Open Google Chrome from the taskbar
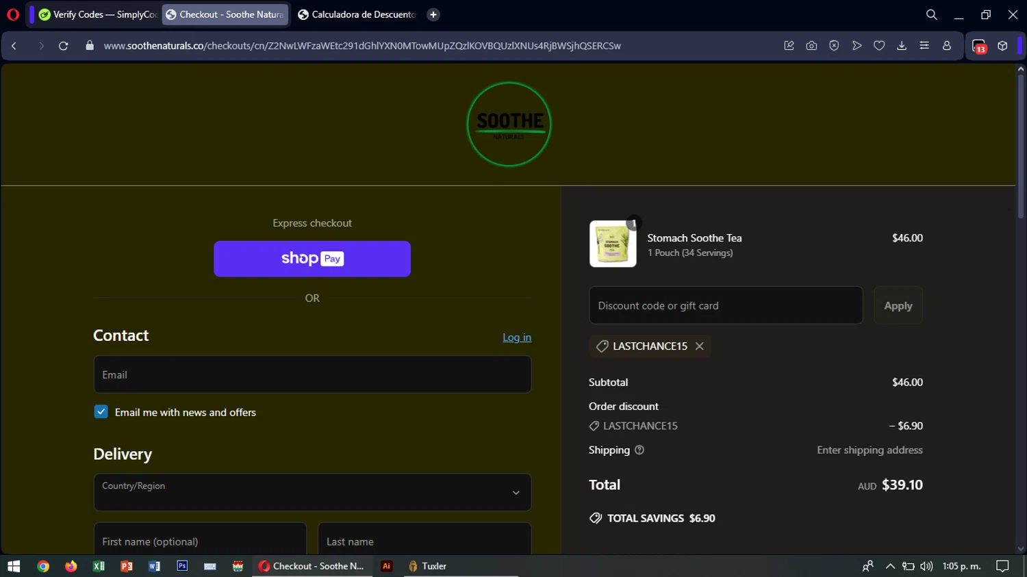Image resolution: width=1027 pixels, height=577 pixels. 43,566
